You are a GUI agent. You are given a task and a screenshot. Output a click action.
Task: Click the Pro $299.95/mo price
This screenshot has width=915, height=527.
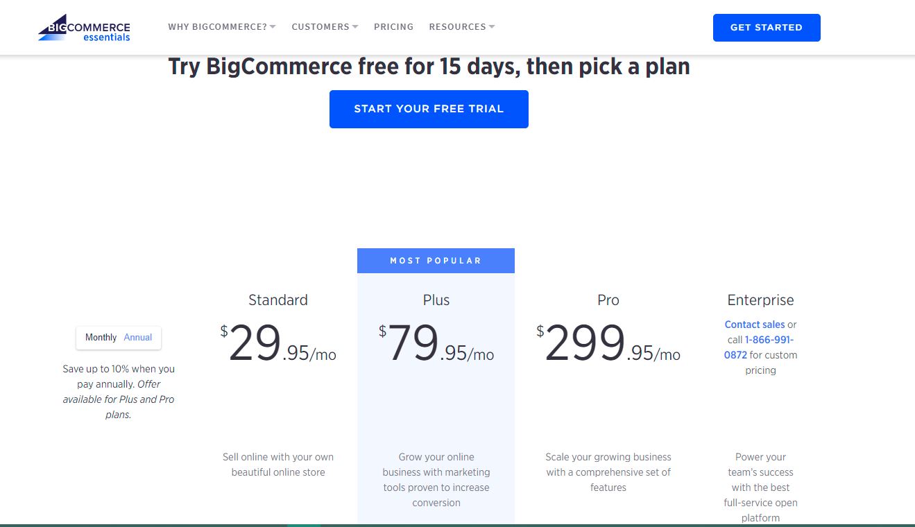[608, 345]
